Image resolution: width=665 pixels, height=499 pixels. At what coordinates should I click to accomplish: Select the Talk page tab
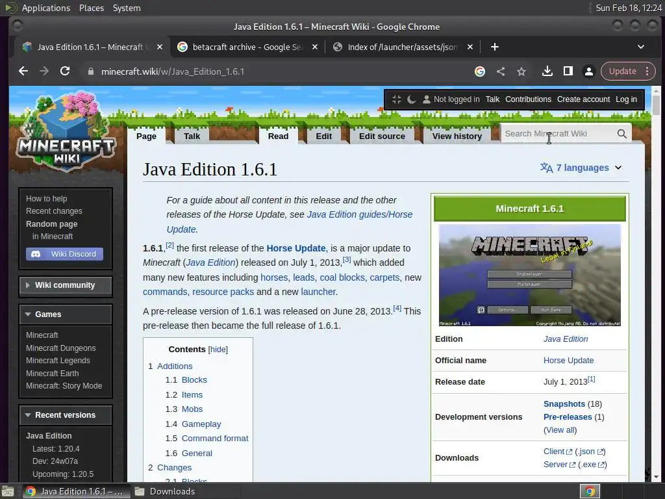[192, 136]
